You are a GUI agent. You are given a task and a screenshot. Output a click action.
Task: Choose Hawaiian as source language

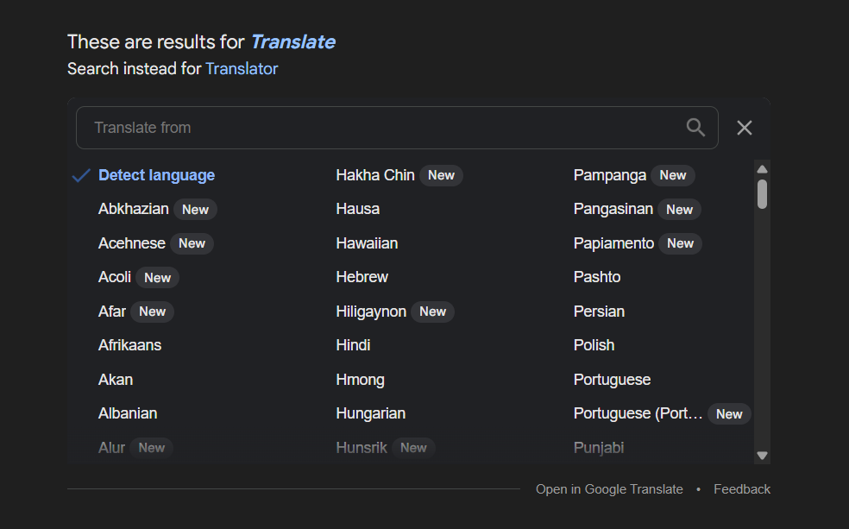pos(367,243)
